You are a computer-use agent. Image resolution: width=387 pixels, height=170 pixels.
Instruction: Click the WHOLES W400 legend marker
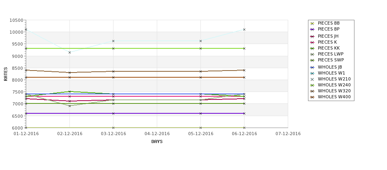point(312,97)
